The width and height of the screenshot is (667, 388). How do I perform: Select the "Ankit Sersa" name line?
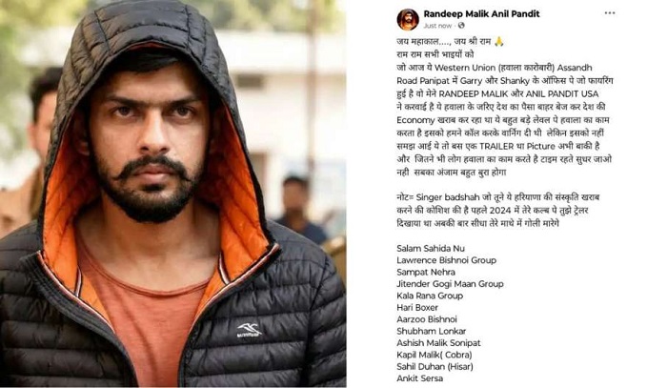(420, 378)
